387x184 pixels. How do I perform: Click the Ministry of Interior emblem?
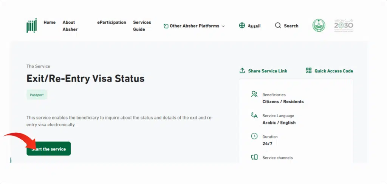point(319,26)
